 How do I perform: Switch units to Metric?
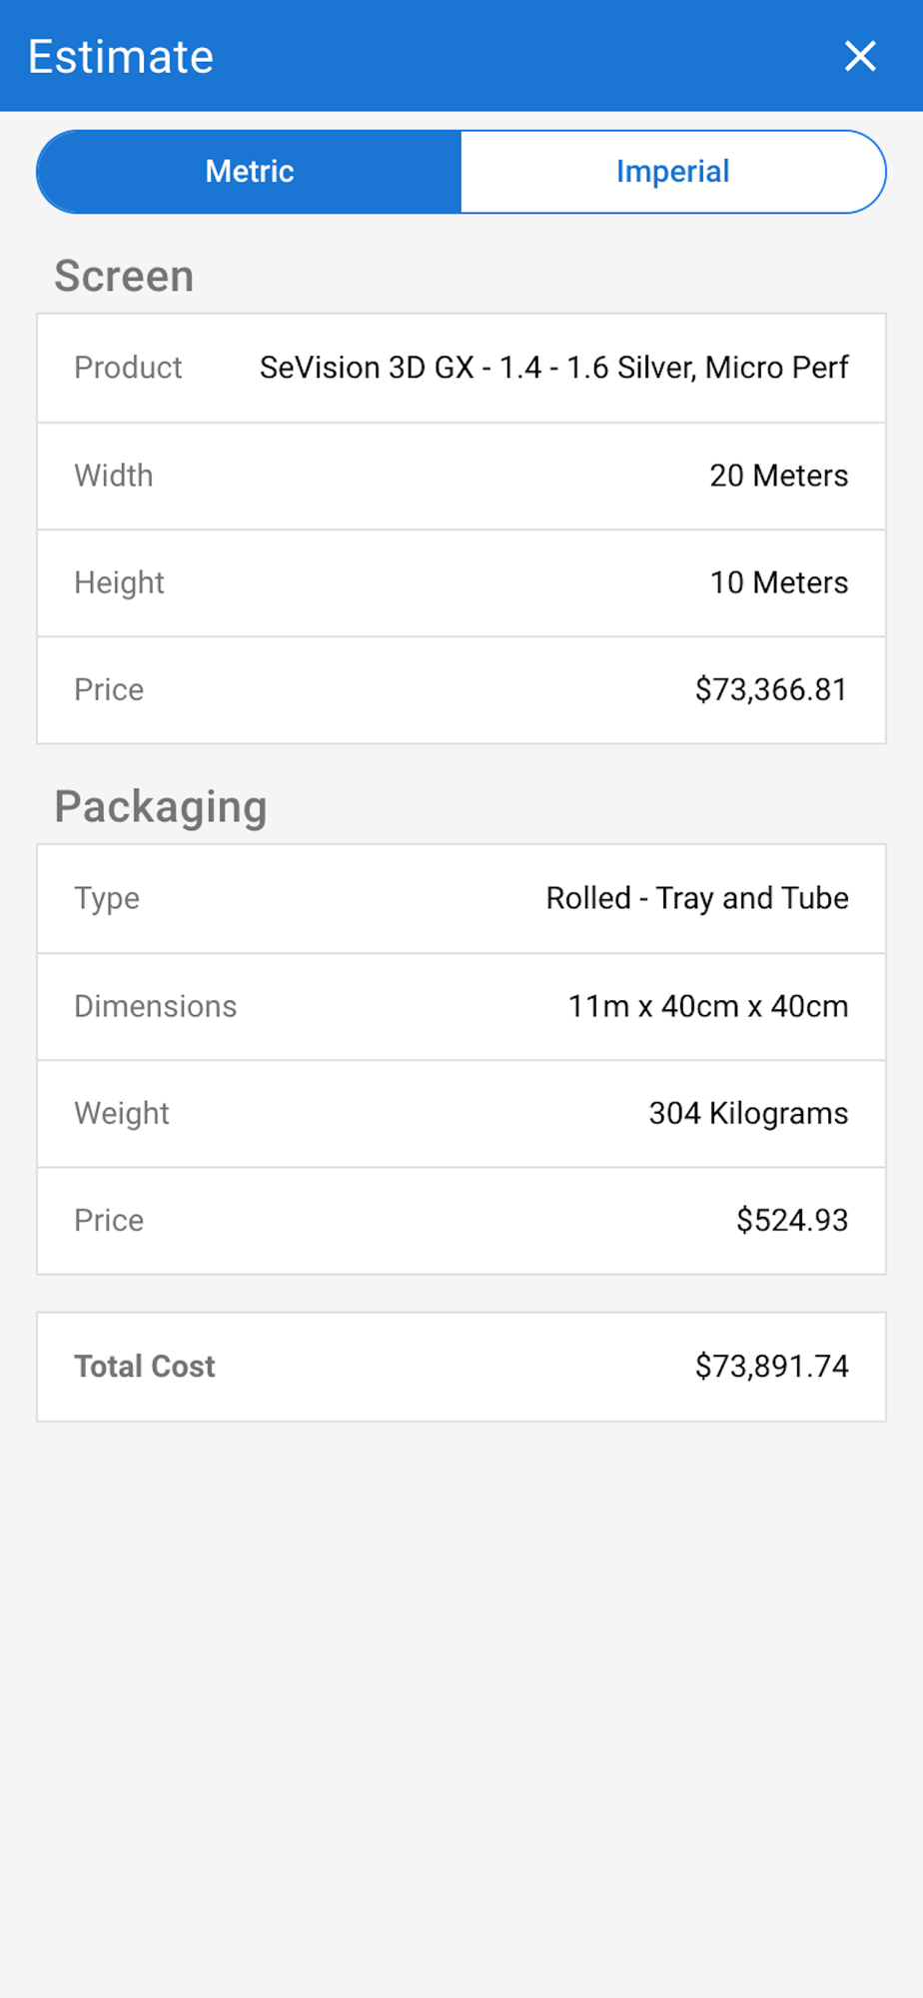(250, 171)
